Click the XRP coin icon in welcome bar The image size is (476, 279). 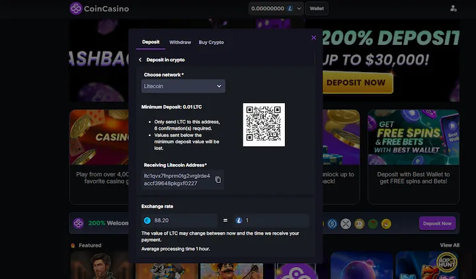tap(345, 223)
